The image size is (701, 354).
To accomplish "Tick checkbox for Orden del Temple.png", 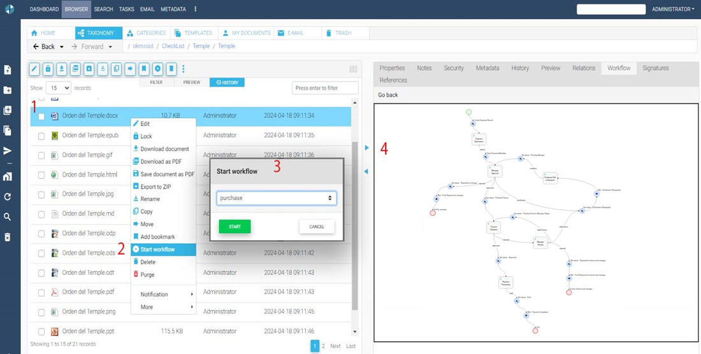I will (41, 312).
